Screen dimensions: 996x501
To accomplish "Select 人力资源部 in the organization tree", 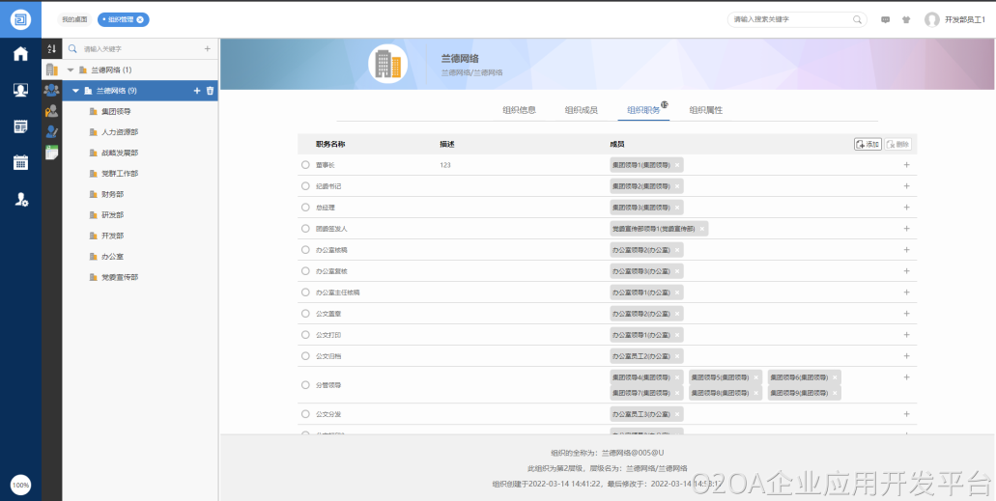I will point(119,132).
